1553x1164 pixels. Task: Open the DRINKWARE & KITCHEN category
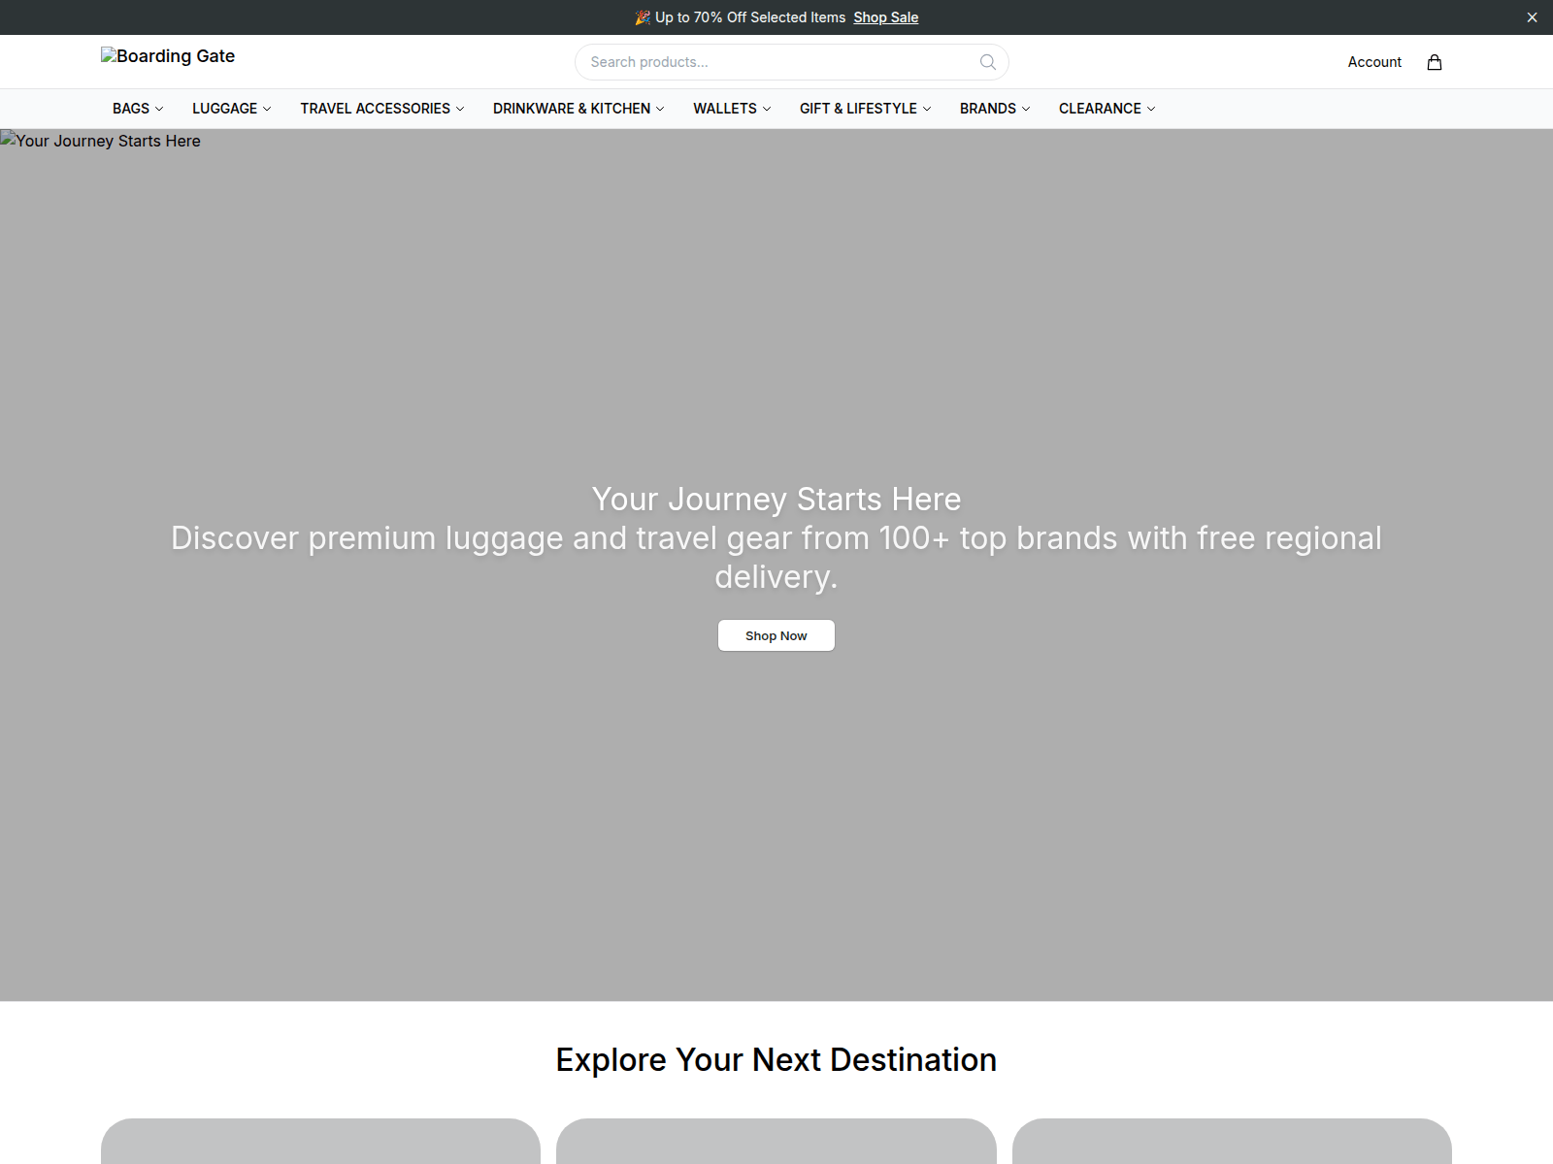pyautogui.click(x=572, y=109)
